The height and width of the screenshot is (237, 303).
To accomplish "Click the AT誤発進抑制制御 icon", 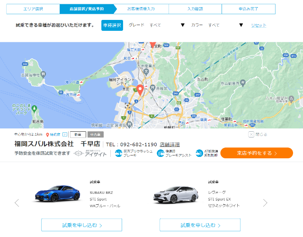I will tap(199, 153).
